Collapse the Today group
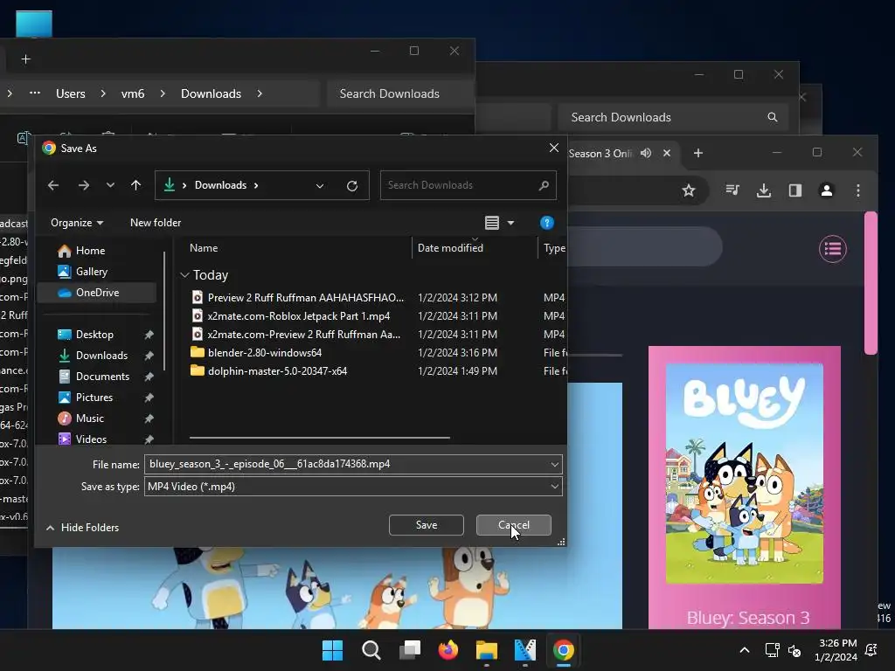Viewport: 895px width, 671px height. coord(184,275)
